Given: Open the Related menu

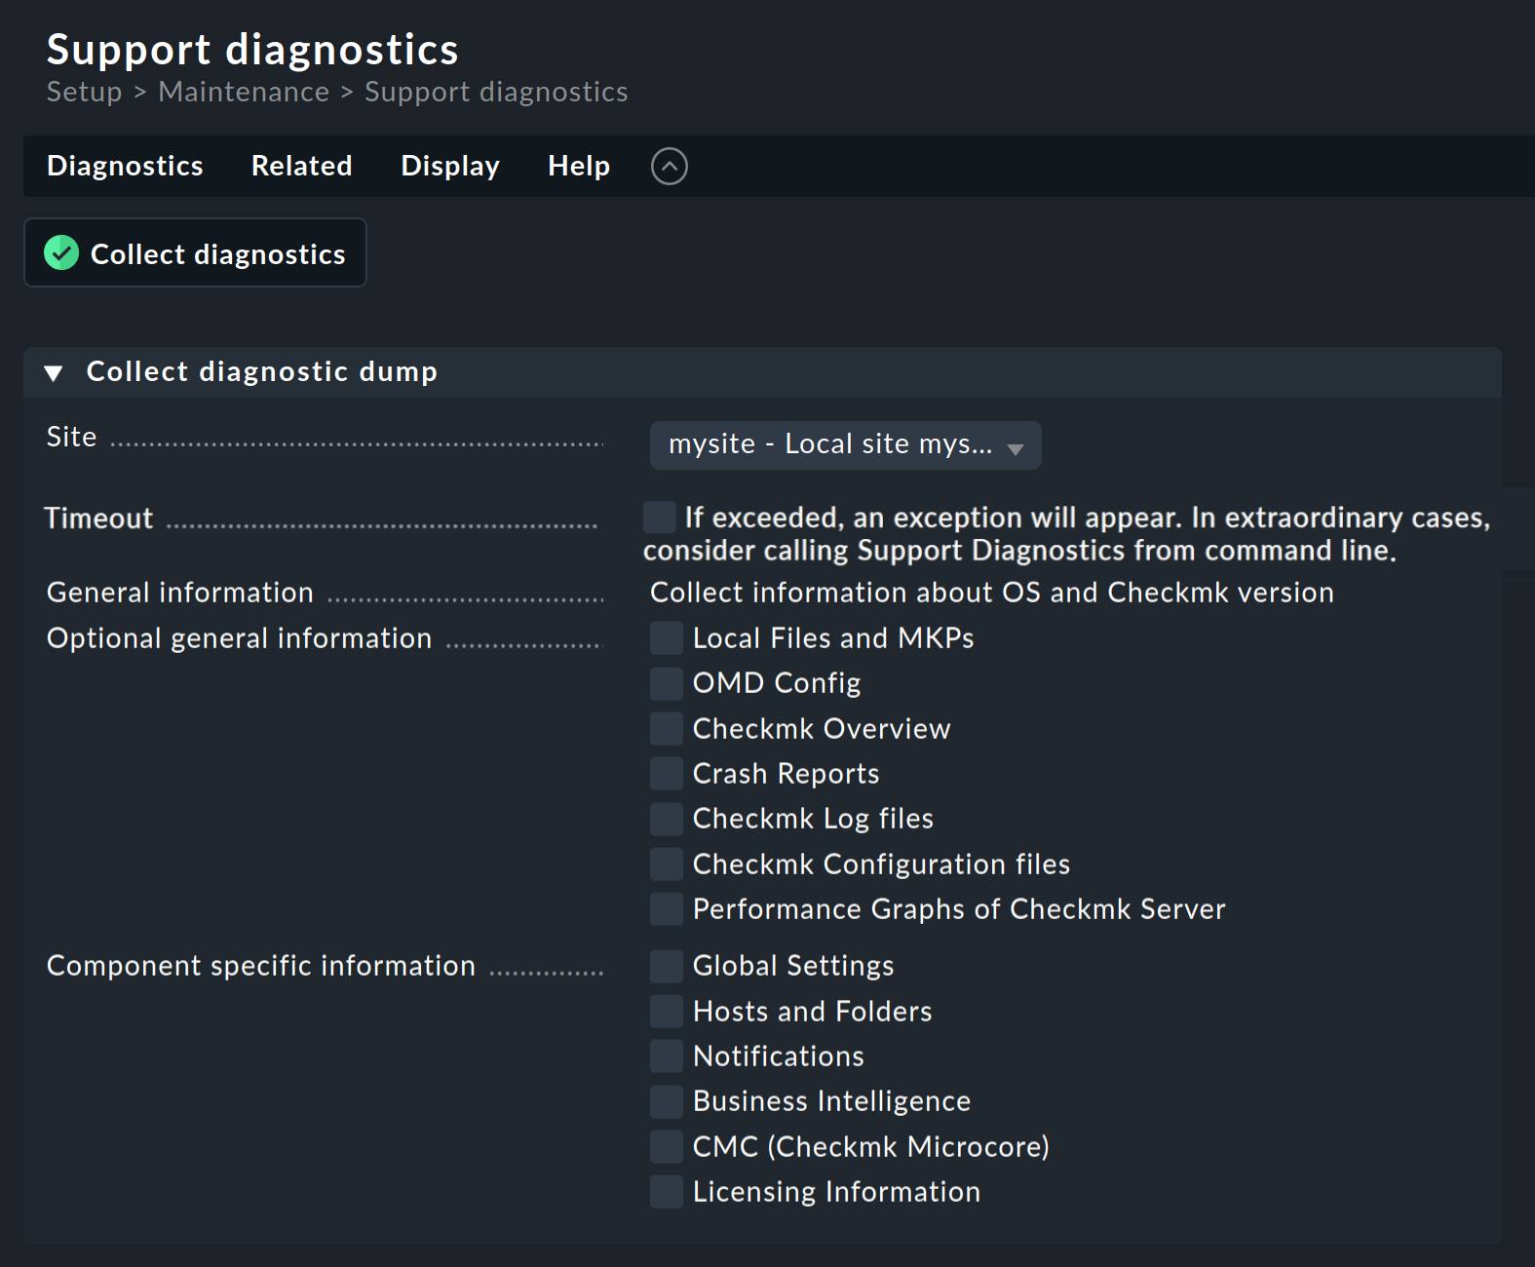Looking at the screenshot, I should point(301,166).
